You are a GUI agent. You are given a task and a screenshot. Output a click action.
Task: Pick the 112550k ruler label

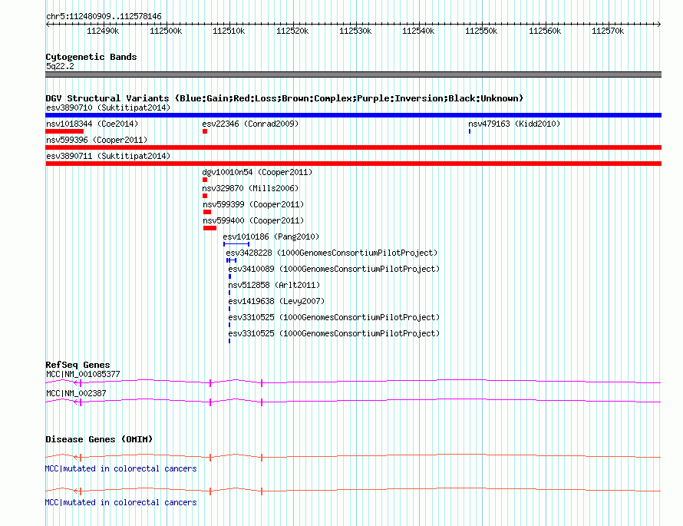[x=481, y=31]
